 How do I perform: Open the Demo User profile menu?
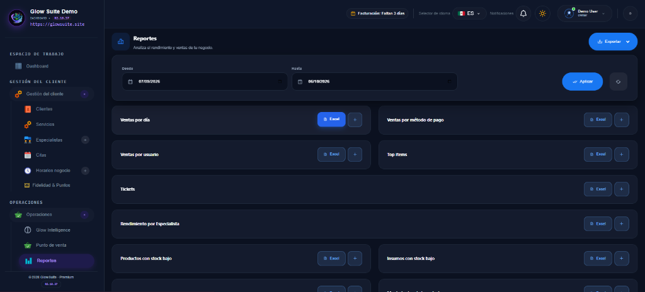(x=585, y=14)
